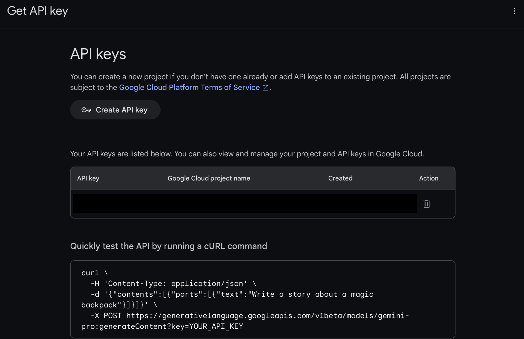Viewport: 524px width, 339px height.
Task: Delete the listed API key via trash icon
Action: point(426,204)
